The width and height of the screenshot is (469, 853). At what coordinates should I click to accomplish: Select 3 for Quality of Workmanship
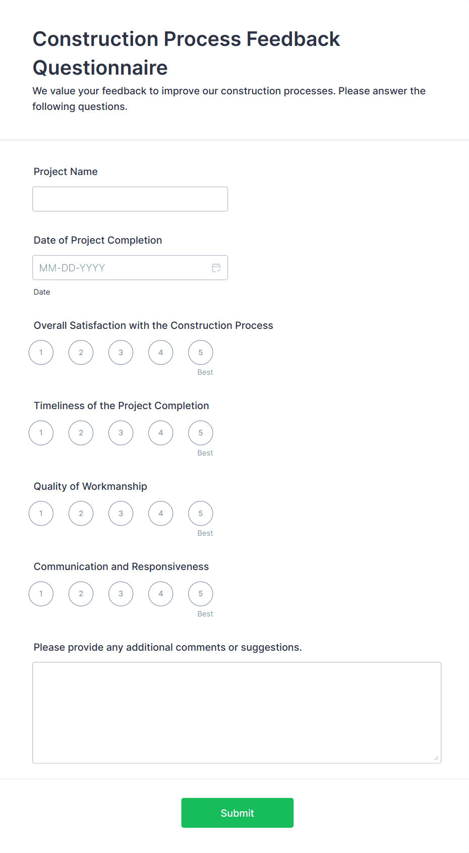pos(121,514)
